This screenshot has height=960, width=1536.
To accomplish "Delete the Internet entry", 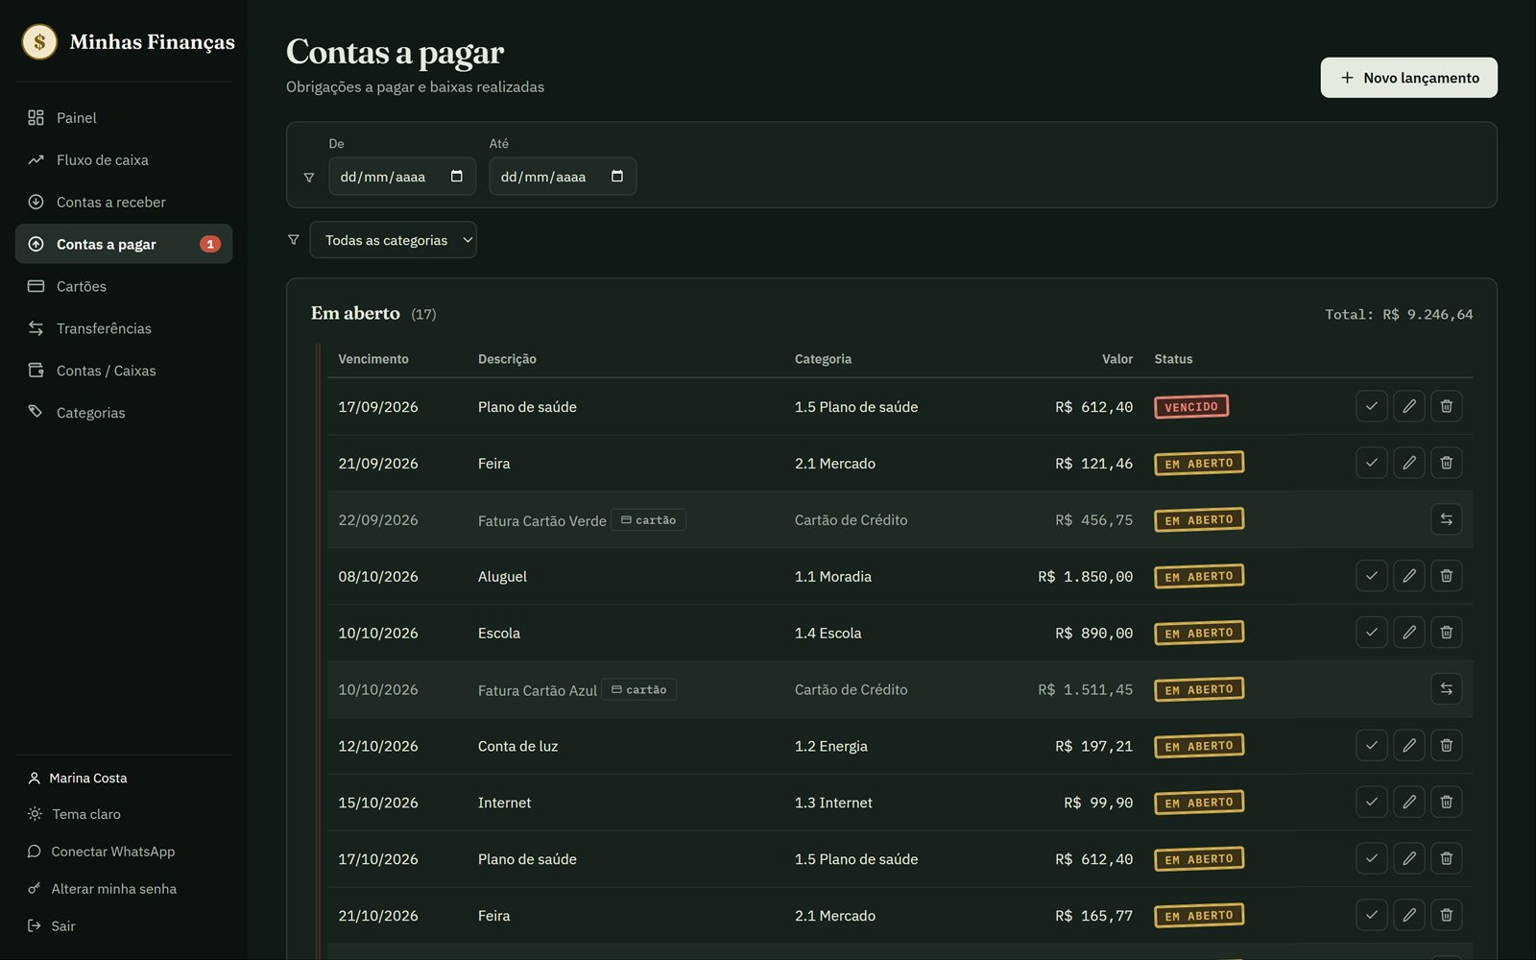I will 1446,803.
